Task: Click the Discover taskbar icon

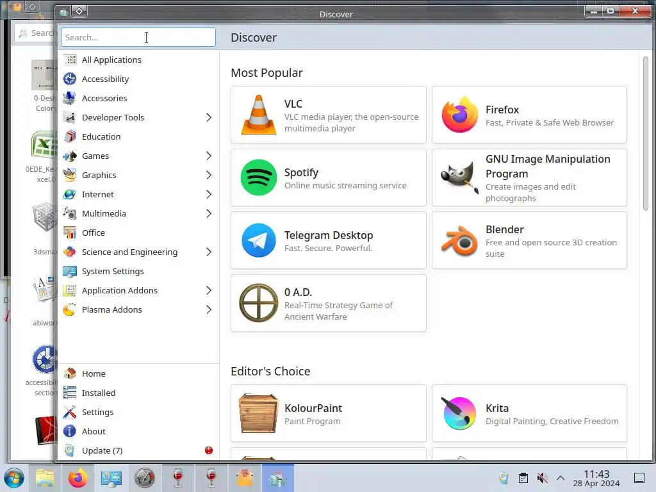Action: pyautogui.click(x=278, y=478)
